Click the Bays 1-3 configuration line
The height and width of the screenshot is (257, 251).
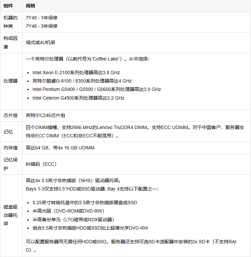coord(92,189)
